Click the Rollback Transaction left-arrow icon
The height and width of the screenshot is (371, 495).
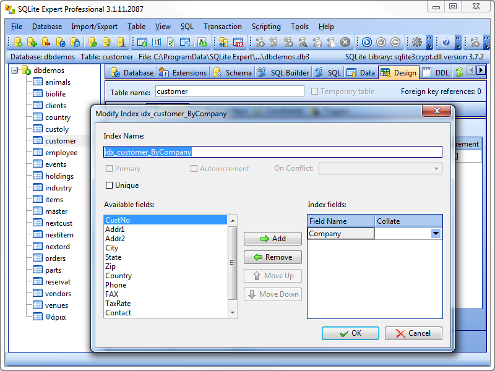[x=395, y=42]
